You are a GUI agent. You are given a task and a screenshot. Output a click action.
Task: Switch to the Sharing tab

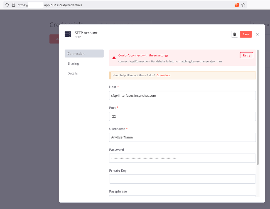tap(73, 63)
